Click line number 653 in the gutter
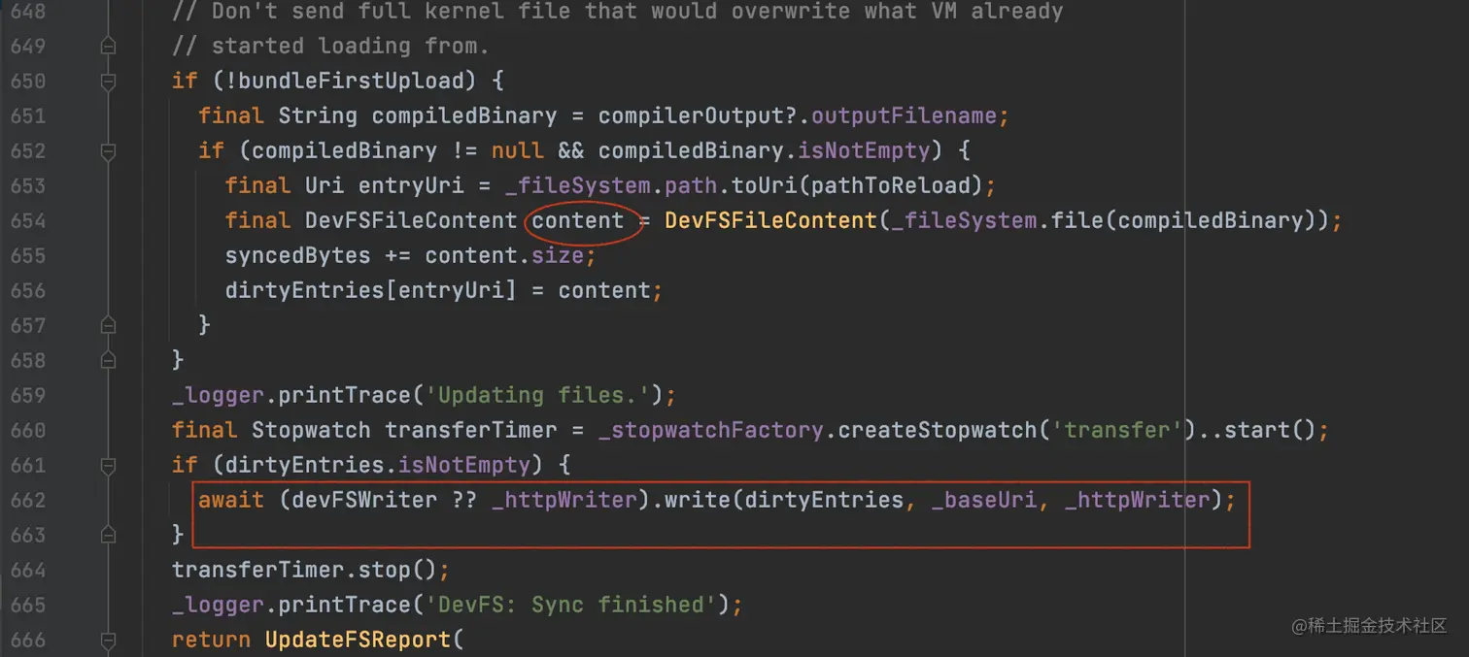The width and height of the screenshot is (1469, 657). (x=28, y=185)
